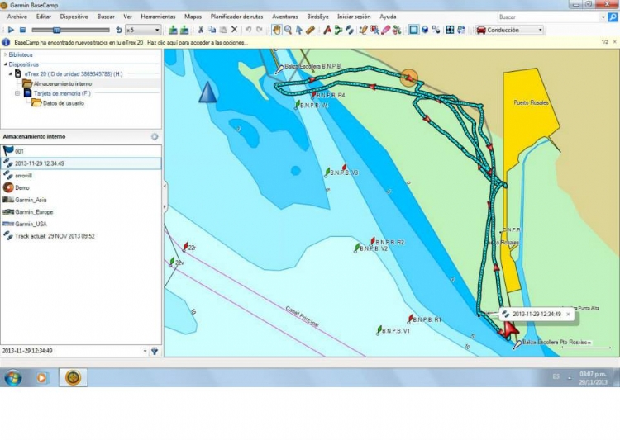Image resolution: width=620 pixels, height=440 pixels.
Task: Open the filter dropdown showing 2013-11-29 12:34:49
Action: pyautogui.click(x=74, y=351)
